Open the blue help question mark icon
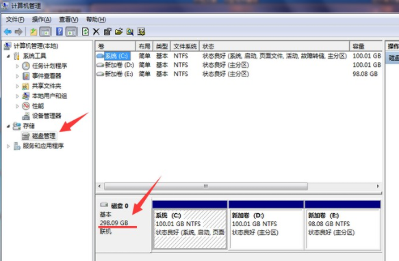This screenshot has width=399, height=261. point(60,31)
